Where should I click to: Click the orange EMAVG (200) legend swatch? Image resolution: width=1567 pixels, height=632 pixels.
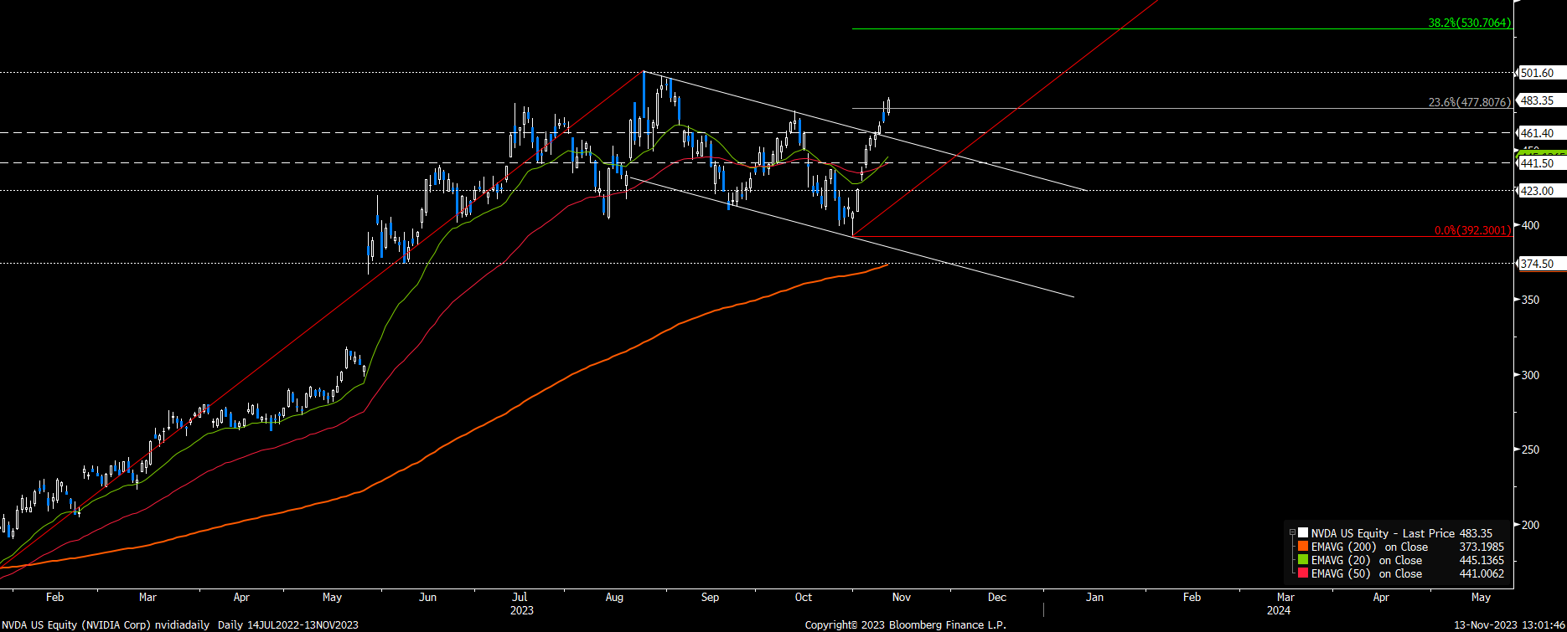1303,547
